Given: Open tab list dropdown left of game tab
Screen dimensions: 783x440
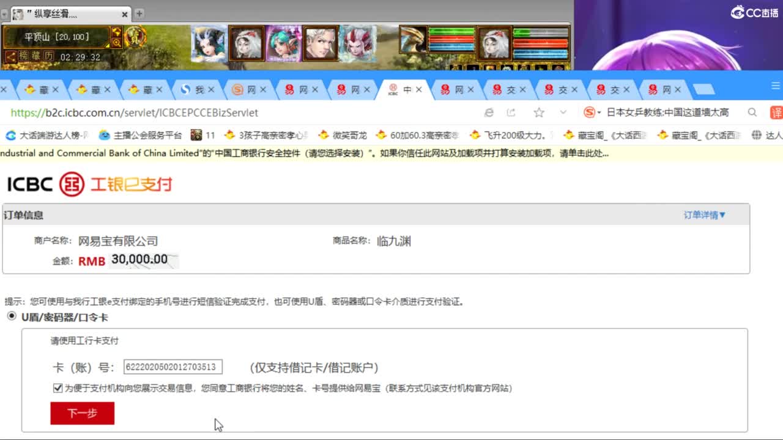Looking at the screenshot, I should (4, 13).
